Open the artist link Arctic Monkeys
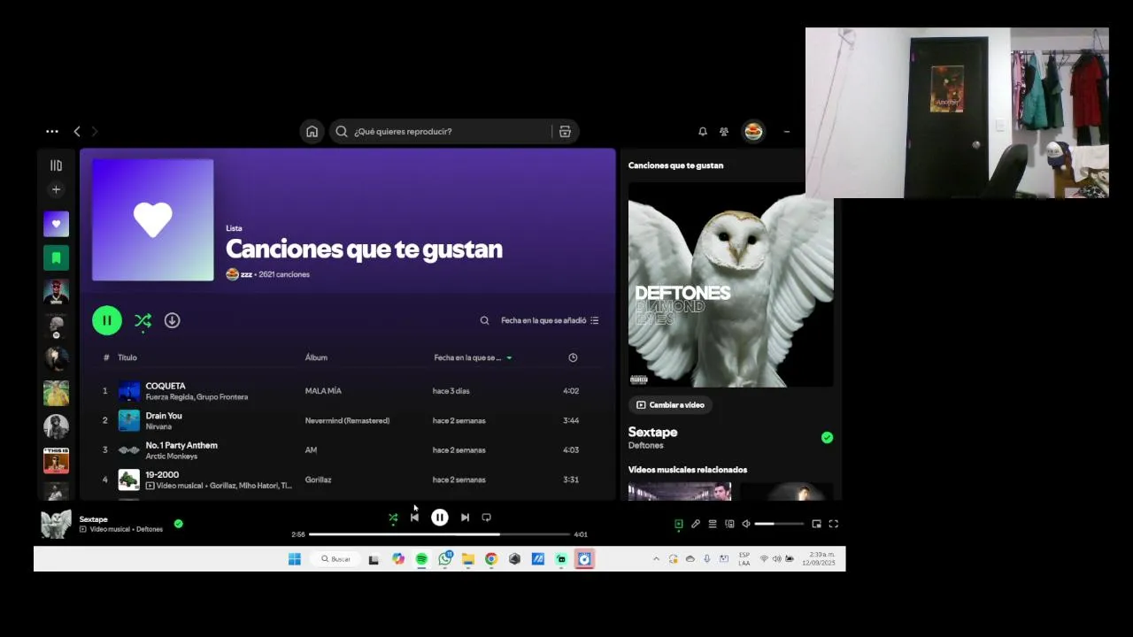 click(x=171, y=457)
